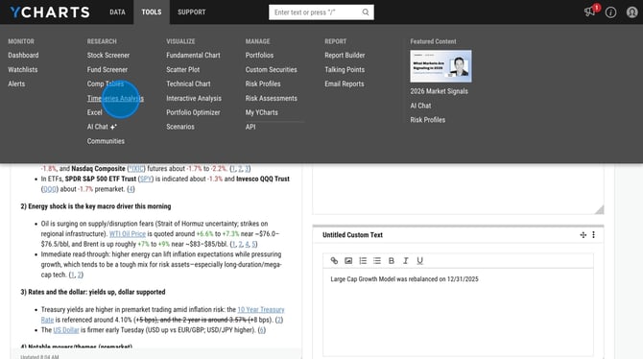Open Fund Screener
This screenshot has height=359, width=643.
107,69
